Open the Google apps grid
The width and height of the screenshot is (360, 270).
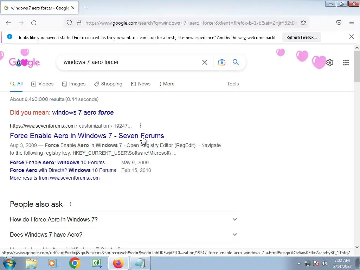(x=346, y=63)
